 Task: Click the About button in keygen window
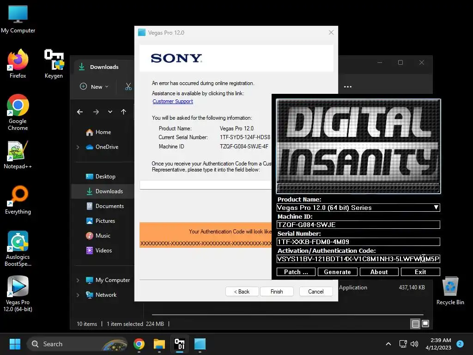click(x=379, y=272)
